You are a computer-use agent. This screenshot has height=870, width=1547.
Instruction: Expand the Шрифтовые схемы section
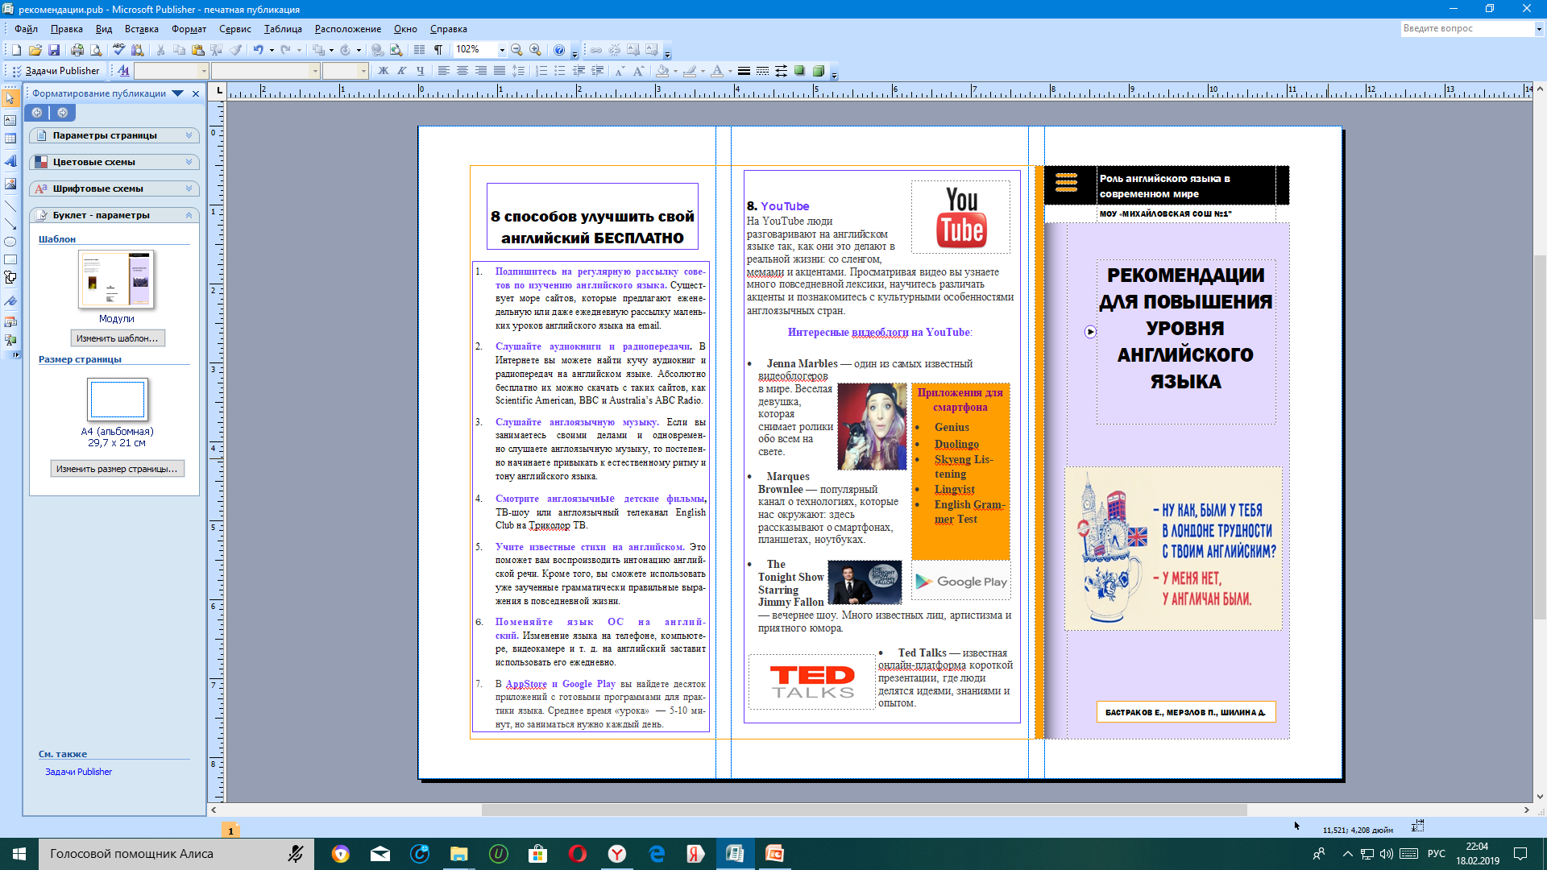tap(114, 188)
